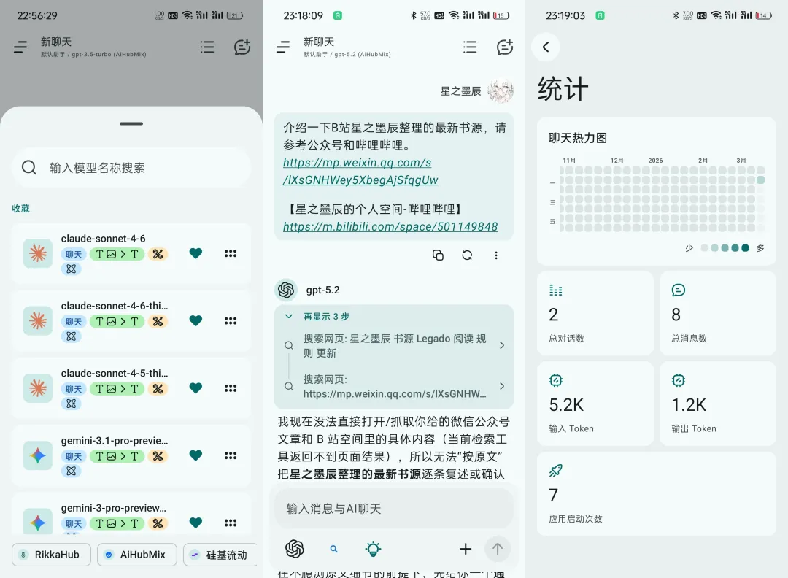
Task: Add attachment plus button
Action: [466, 549]
